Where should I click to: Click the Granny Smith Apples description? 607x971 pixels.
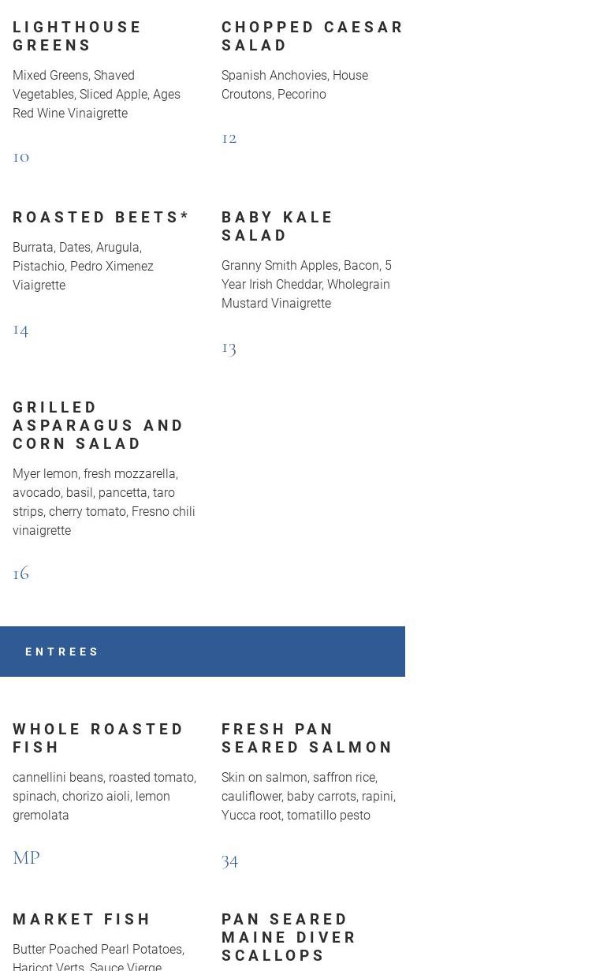pos(306,284)
